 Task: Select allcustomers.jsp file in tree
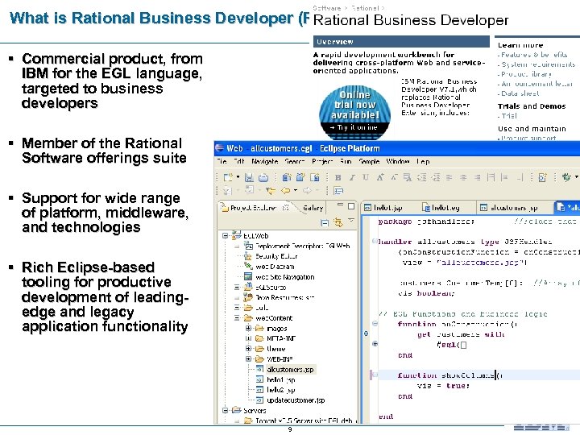[x=290, y=370]
